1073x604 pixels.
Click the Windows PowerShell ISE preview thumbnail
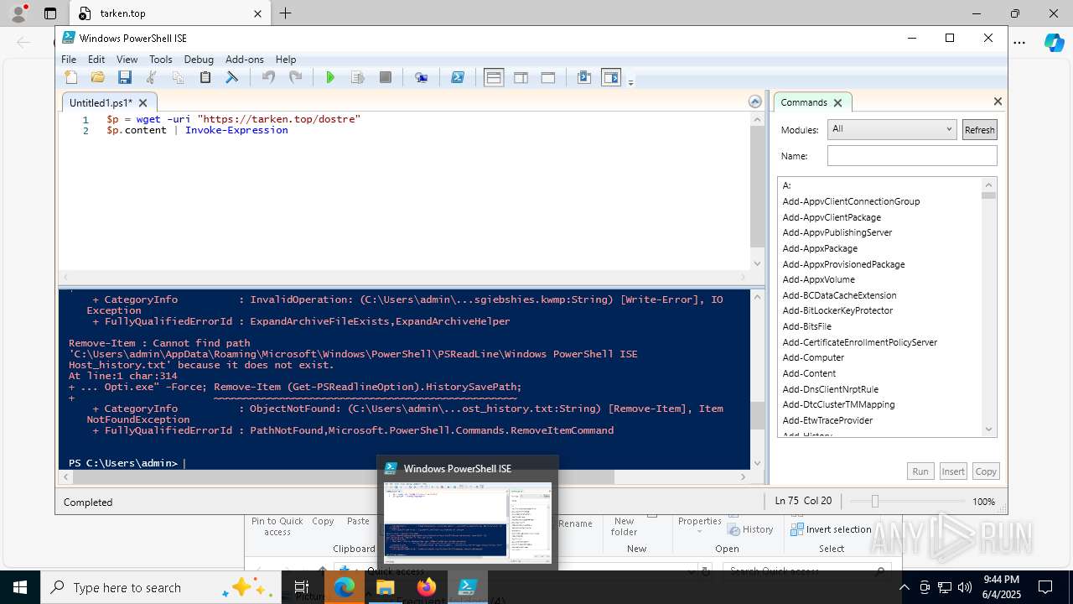(468, 522)
